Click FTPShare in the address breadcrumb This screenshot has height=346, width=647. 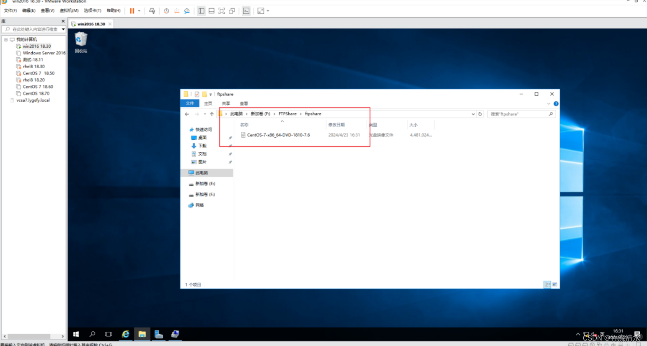(287, 114)
